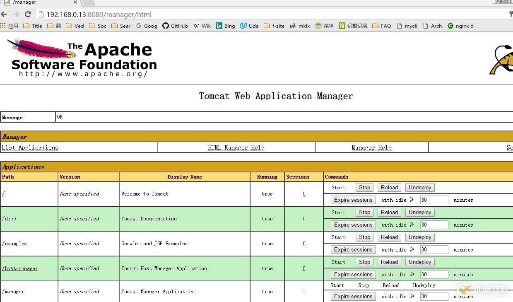Open the Sear bookmark folder
The width and height of the screenshot is (513, 302).
click(121, 26)
